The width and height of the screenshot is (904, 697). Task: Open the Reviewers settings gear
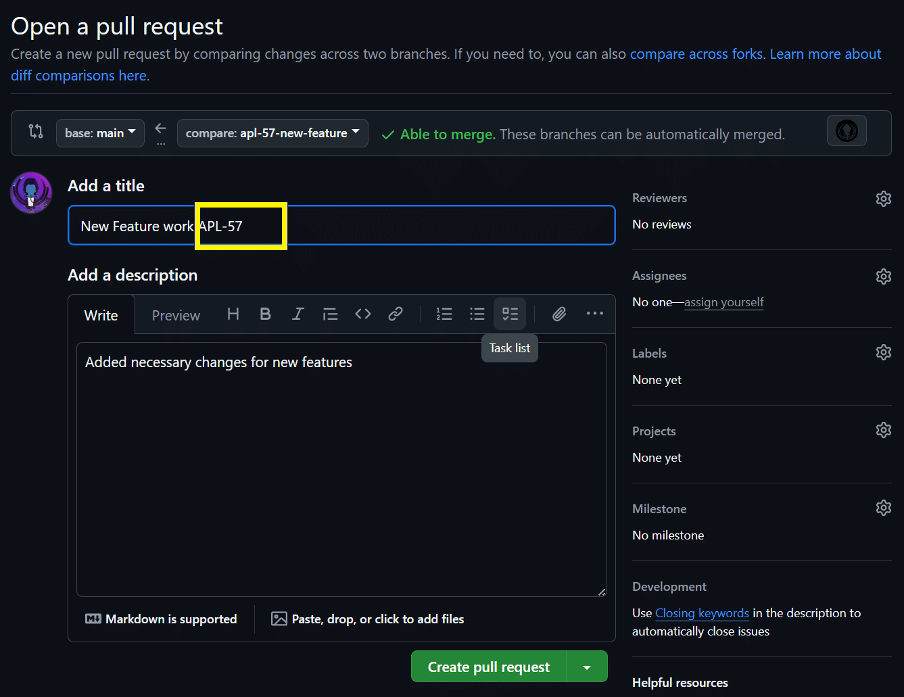(883, 198)
